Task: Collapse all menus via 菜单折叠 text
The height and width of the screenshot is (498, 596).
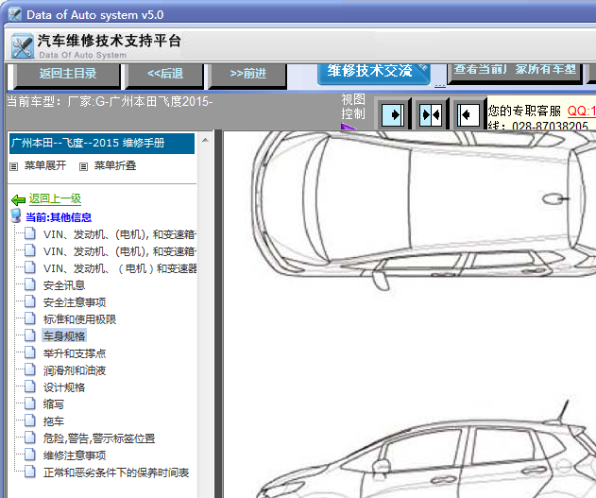Action: (115, 165)
